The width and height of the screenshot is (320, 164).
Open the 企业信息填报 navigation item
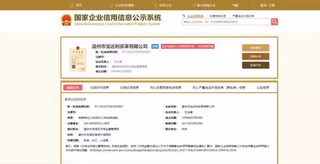point(125,5)
